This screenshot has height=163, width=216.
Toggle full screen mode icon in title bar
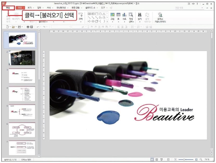[x=189, y=4]
